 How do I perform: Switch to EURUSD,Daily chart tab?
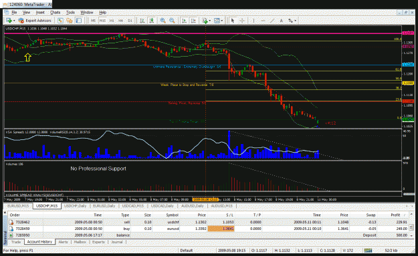[x=104, y=206]
